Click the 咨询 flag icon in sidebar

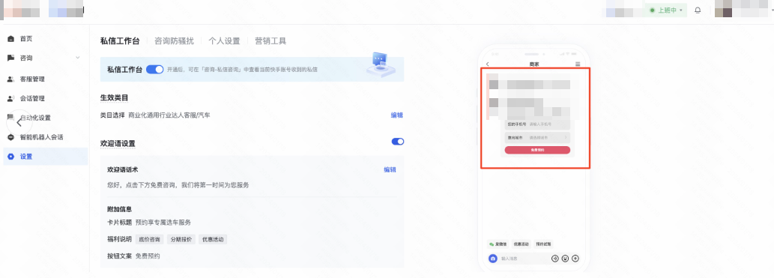point(10,58)
